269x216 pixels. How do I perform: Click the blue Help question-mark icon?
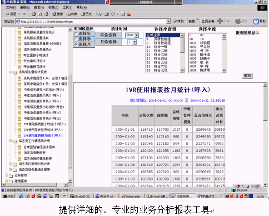256,21
